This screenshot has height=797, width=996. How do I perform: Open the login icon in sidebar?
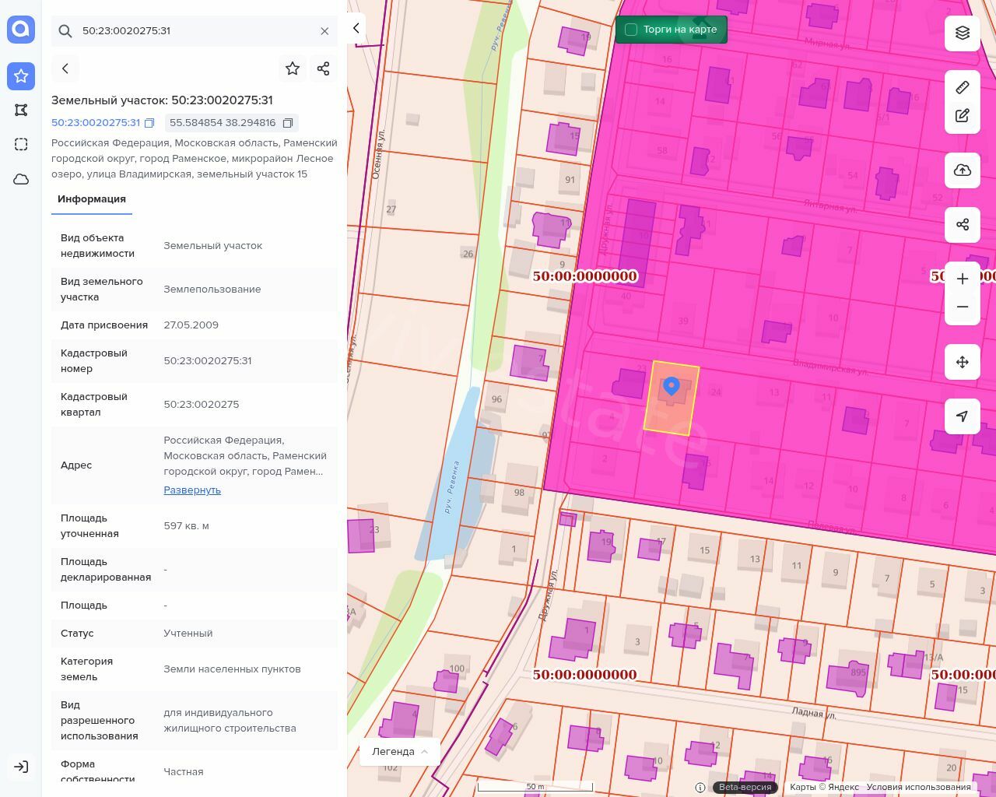pos(21,767)
